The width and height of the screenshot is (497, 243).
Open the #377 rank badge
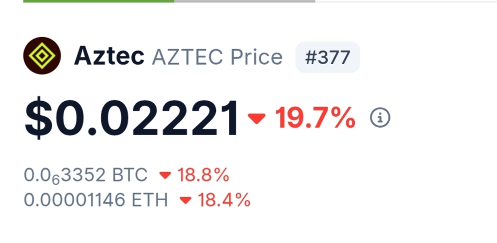tap(328, 57)
